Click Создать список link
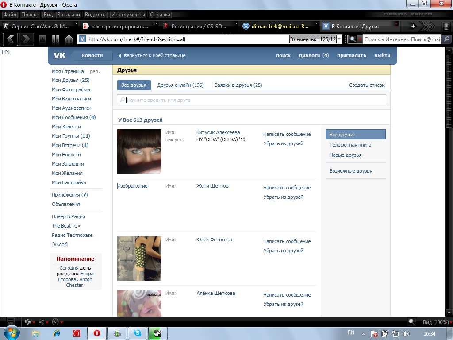Viewport: 453px width, 340px height. [x=367, y=85]
